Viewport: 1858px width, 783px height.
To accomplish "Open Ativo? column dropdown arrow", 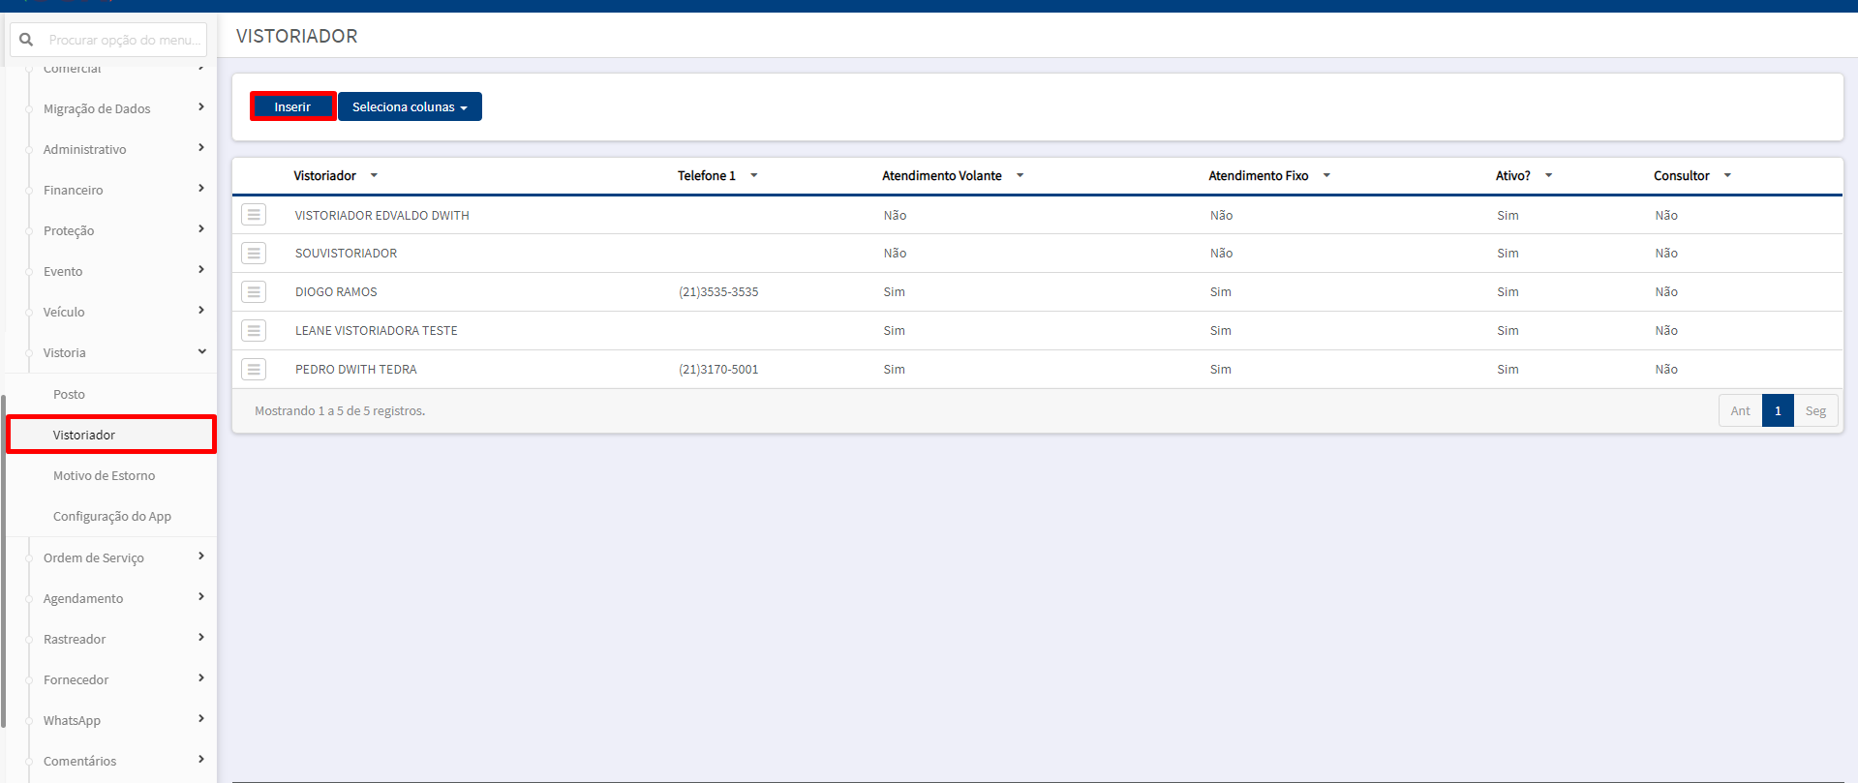I will pyautogui.click(x=1548, y=175).
